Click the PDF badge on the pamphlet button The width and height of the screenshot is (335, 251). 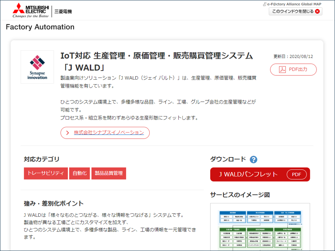(296, 174)
